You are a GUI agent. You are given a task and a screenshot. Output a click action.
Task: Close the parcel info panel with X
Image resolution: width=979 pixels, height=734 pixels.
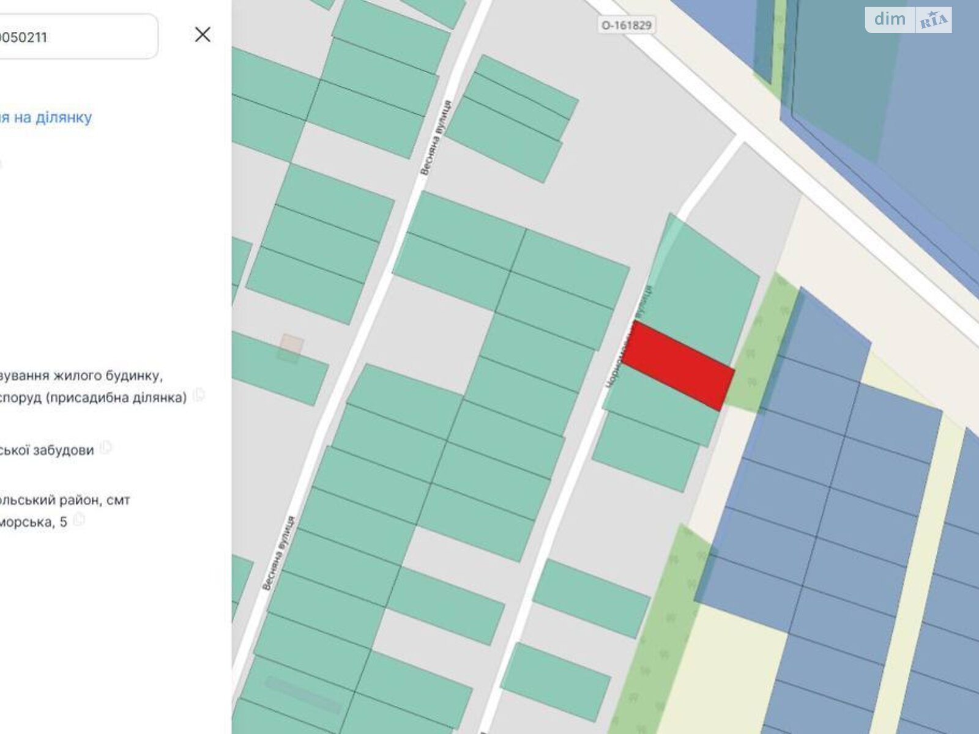click(203, 35)
